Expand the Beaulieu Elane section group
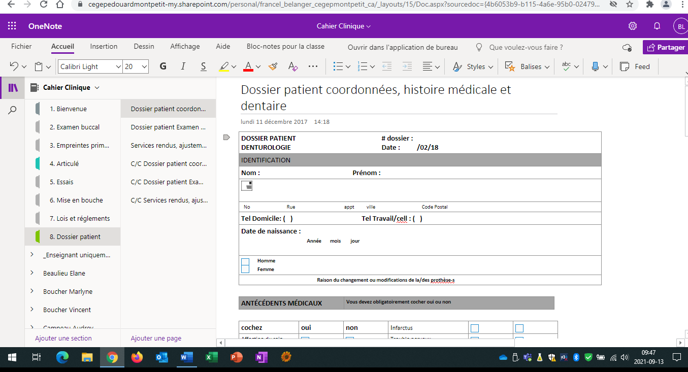This screenshot has height=372, width=688. 32,273
